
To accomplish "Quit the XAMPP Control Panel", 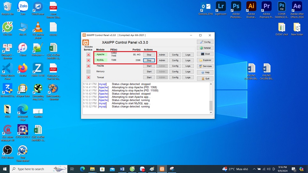I will 205,78.
